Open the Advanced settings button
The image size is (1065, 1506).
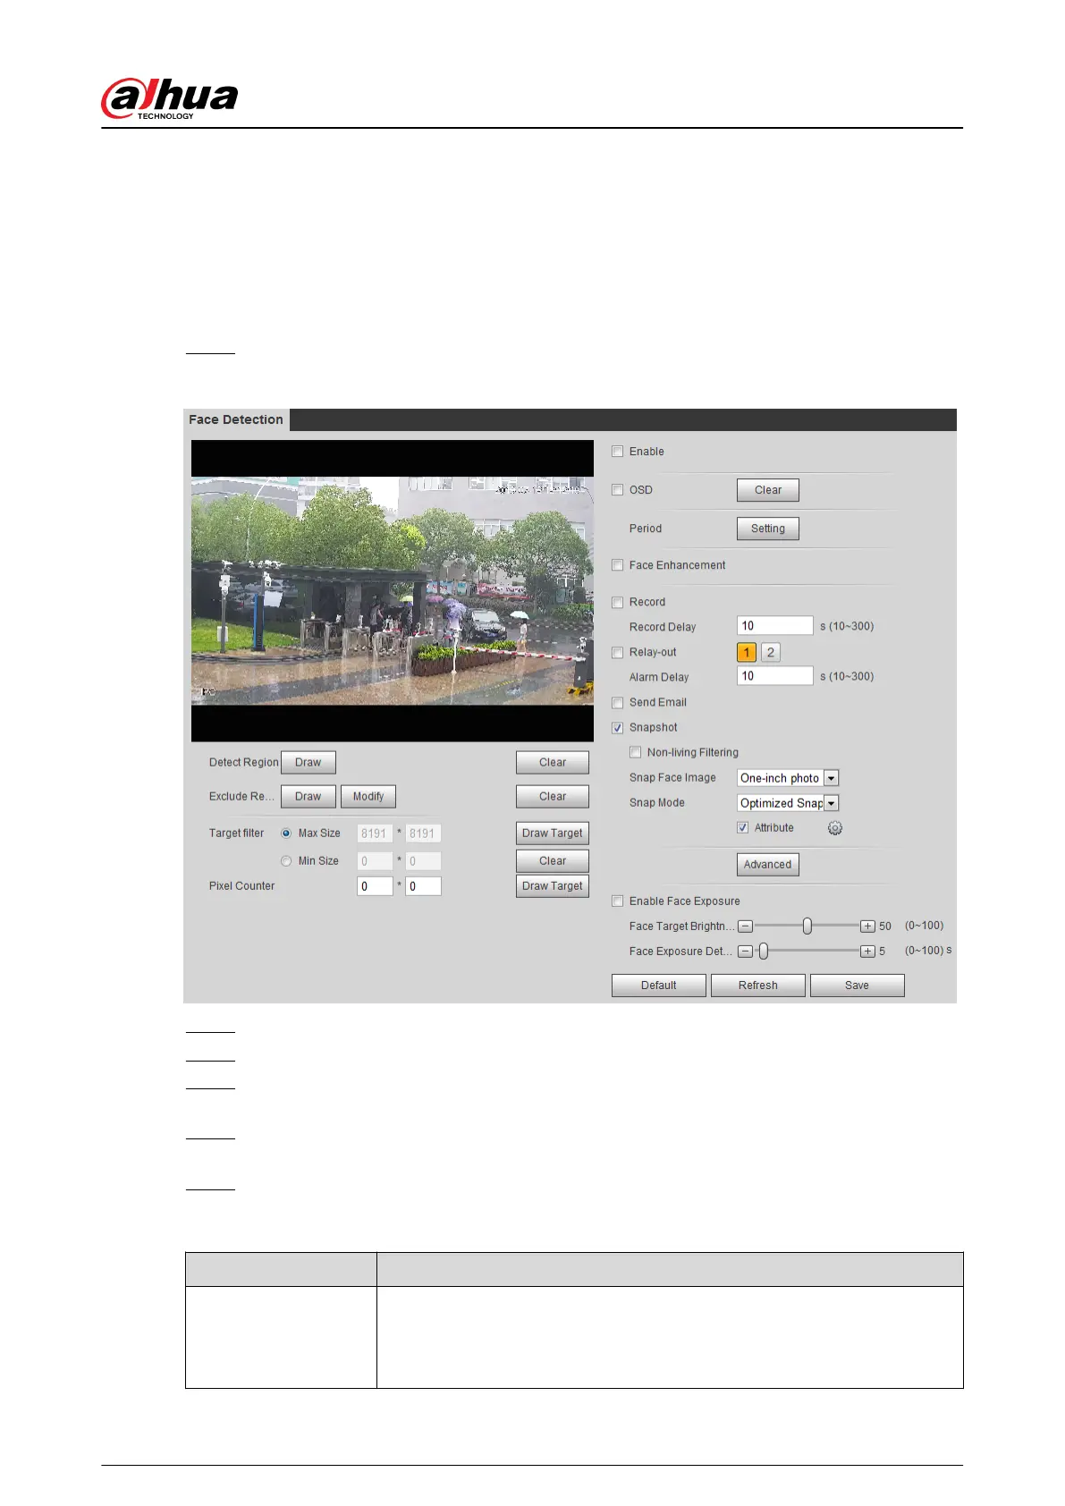click(768, 865)
